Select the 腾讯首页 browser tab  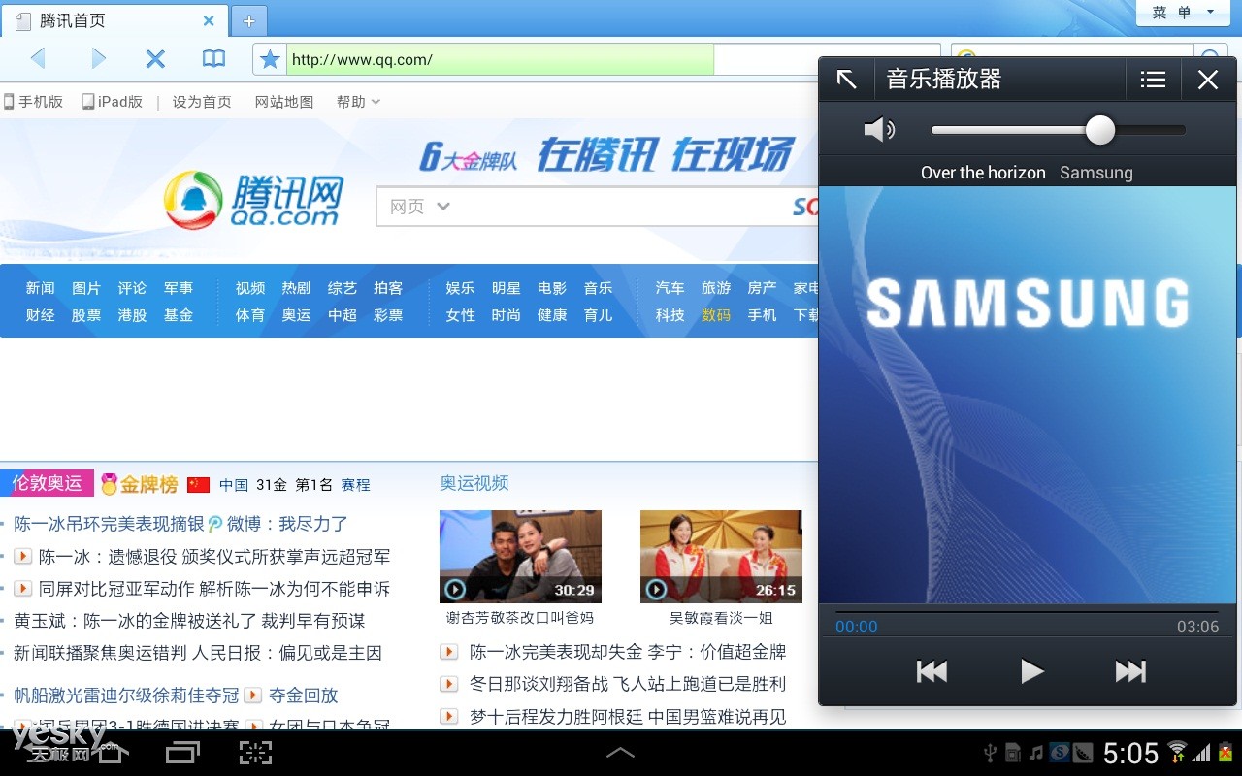116,20
